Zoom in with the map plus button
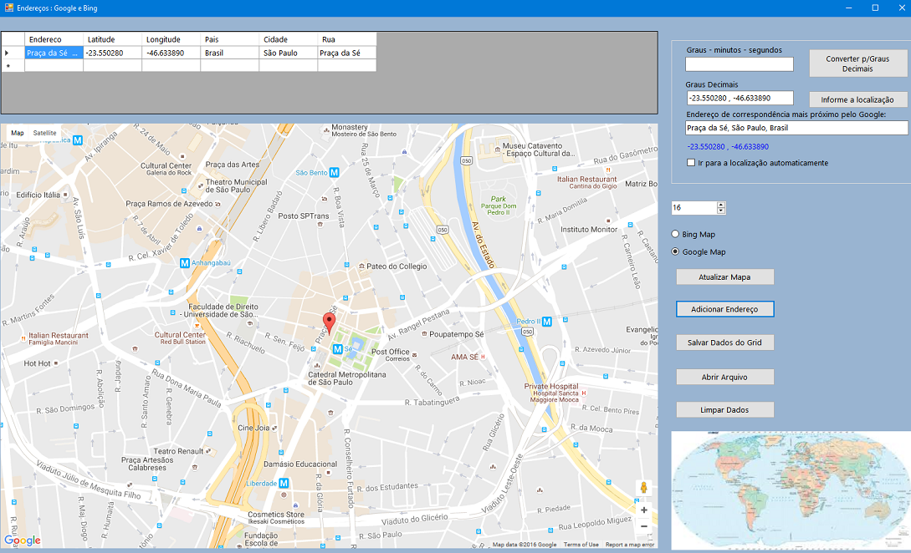Image resolution: width=911 pixels, height=553 pixels. tap(644, 510)
